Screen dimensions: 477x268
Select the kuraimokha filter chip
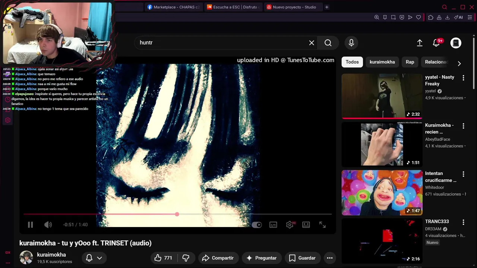click(x=382, y=62)
